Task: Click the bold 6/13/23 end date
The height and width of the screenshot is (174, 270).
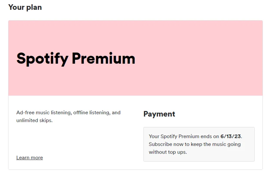Action: coord(231,136)
